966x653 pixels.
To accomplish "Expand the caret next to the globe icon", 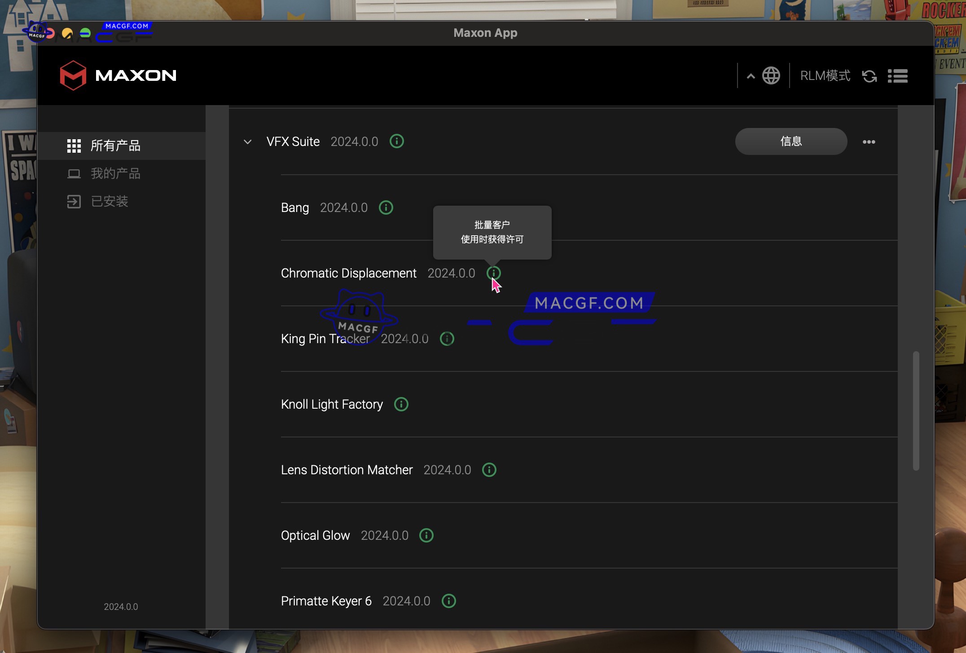I will pyautogui.click(x=751, y=76).
